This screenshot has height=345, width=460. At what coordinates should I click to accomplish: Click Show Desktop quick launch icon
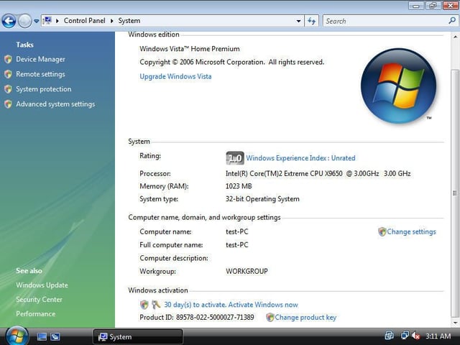pyautogui.click(x=42, y=337)
